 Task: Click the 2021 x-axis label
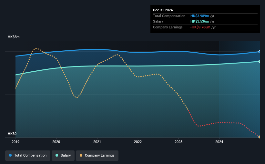97,142
